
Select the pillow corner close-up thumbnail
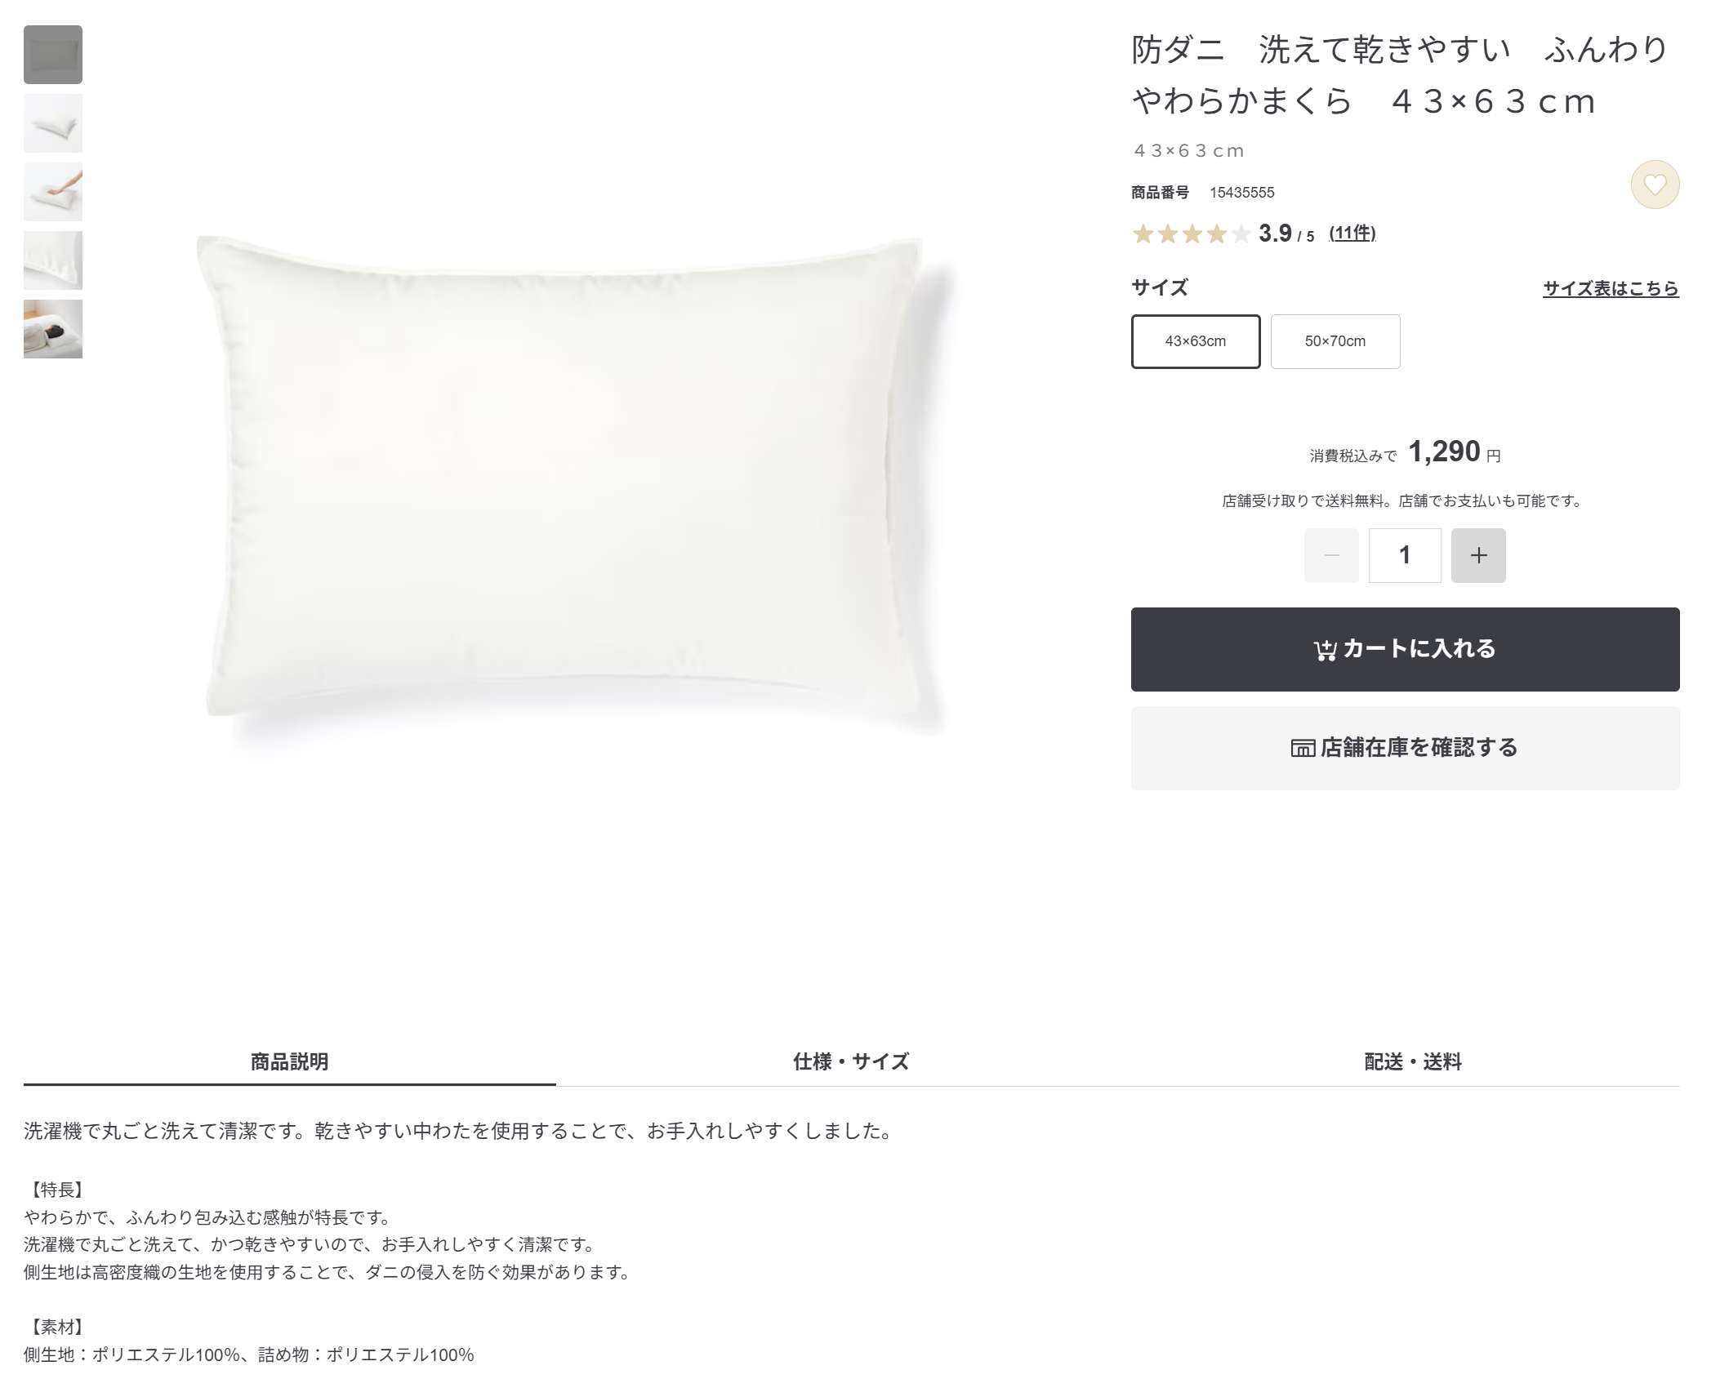[53, 260]
